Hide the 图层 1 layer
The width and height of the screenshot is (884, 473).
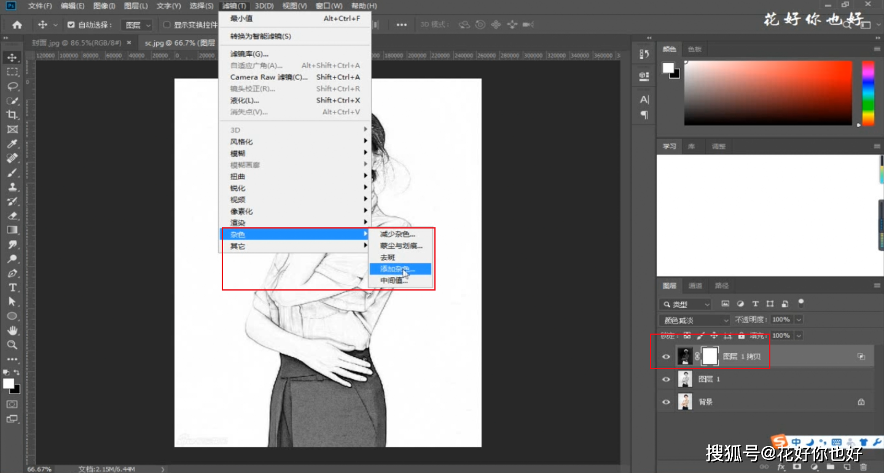coord(666,380)
